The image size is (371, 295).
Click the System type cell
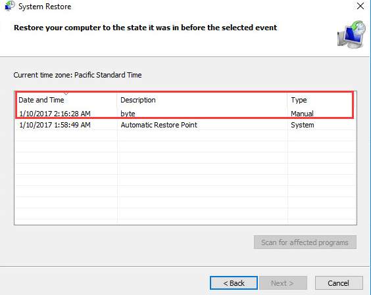coord(303,125)
